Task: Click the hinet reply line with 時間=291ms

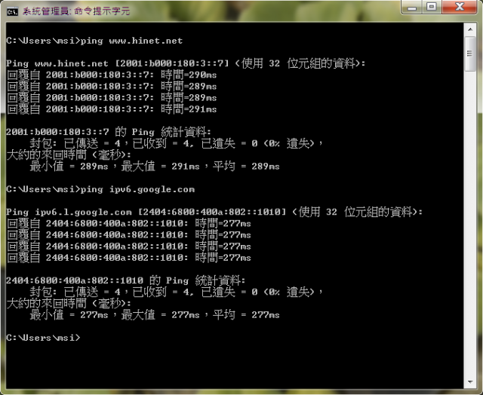Action: (x=112, y=109)
